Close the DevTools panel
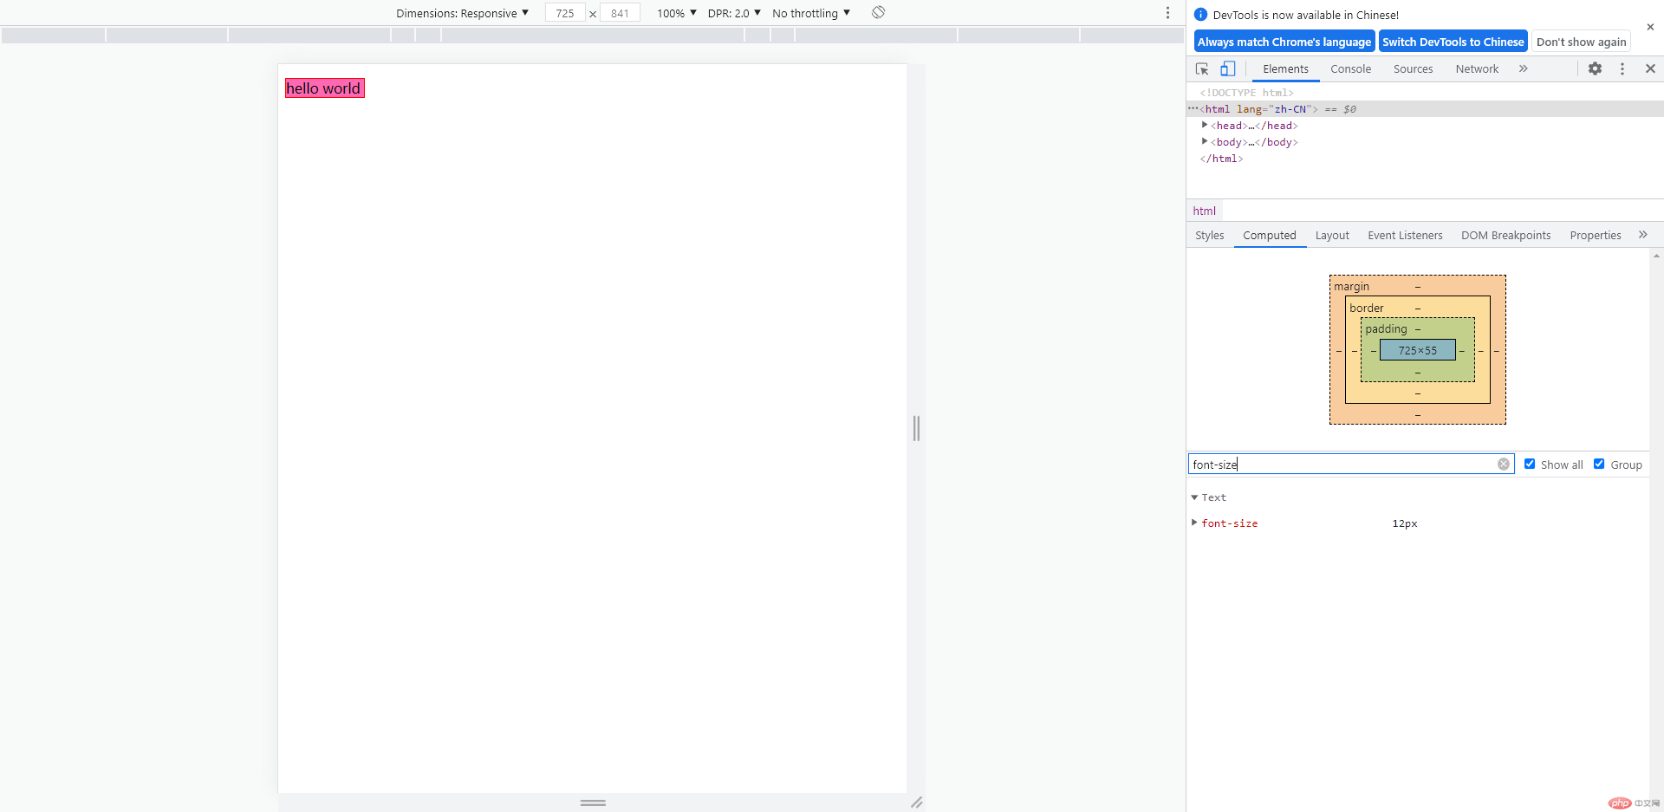1664x812 pixels. (1650, 68)
